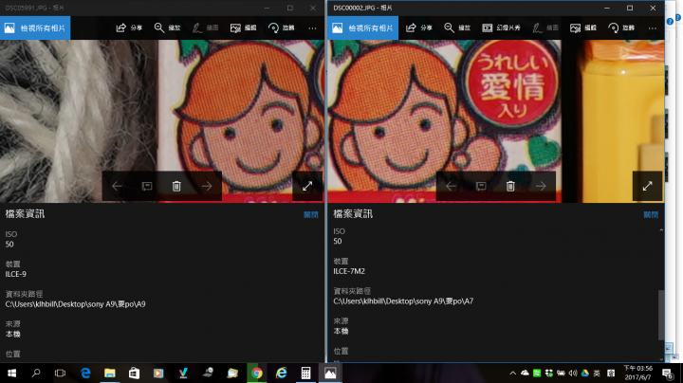Open taskbar search magnifier

36,373
